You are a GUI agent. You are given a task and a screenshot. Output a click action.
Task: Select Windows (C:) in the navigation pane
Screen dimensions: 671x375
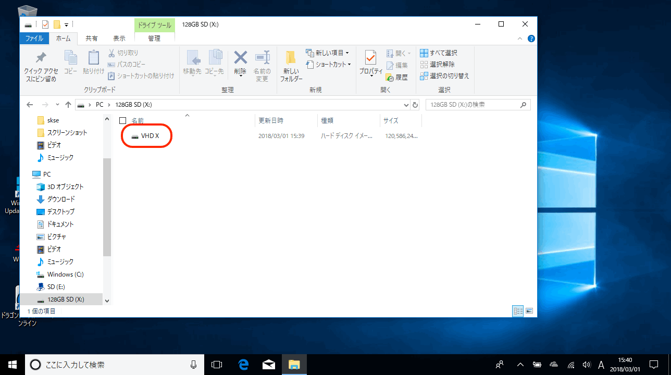point(65,274)
